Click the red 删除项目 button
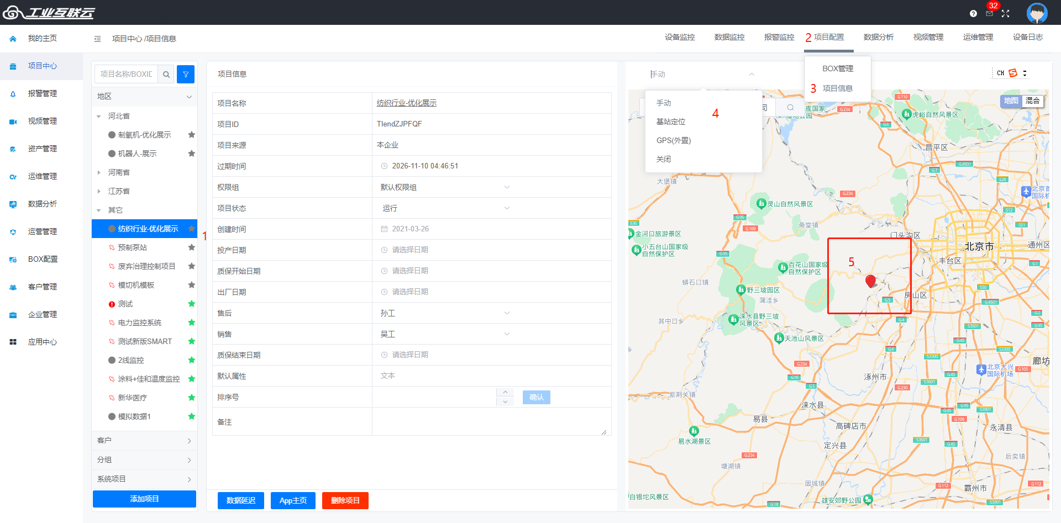Viewport: 1061px width, 523px height. click(345, 500)
